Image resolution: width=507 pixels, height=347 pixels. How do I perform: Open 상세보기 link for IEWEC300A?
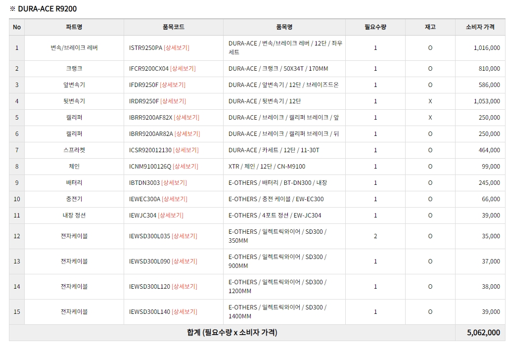pyautogui.click(x=175, y=199)
